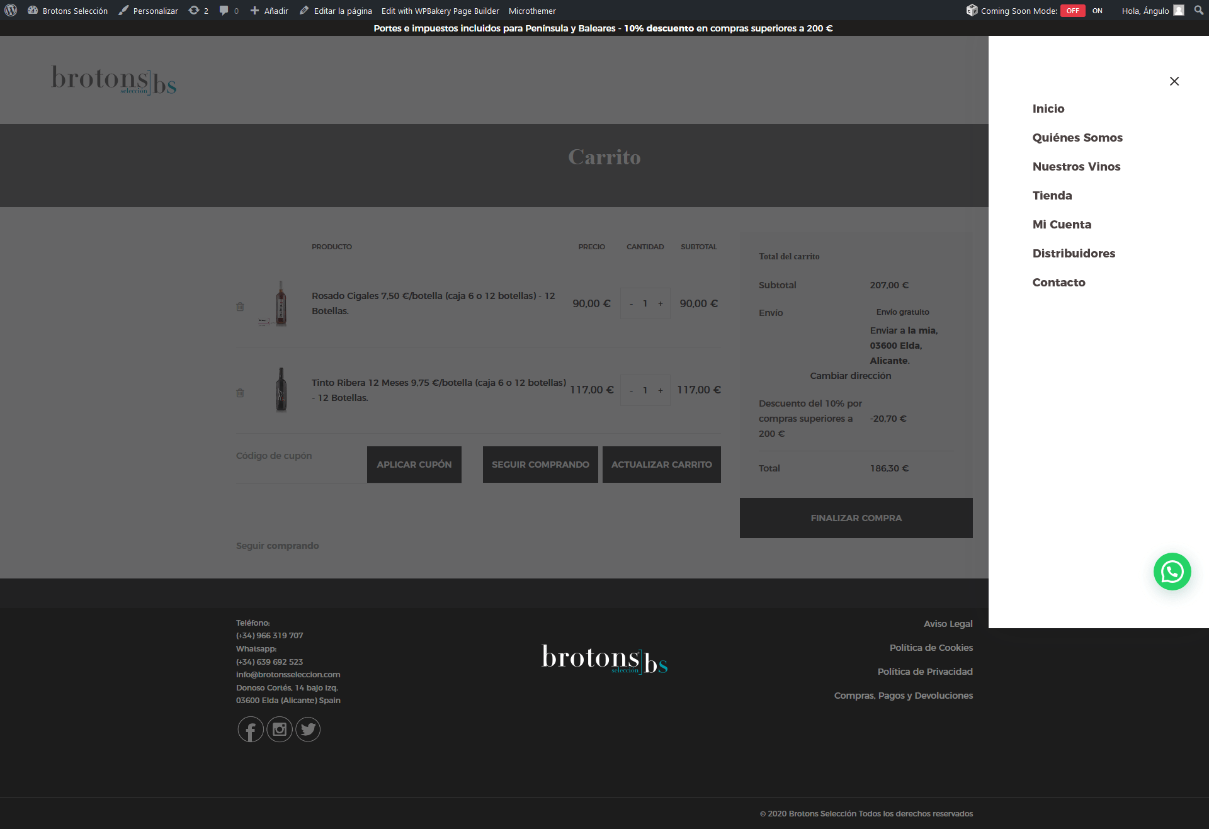This screenshot has width=1209, height=829.
Task: Open the Hola, Ángulo user account menu
Action: tap(1152, 11)
